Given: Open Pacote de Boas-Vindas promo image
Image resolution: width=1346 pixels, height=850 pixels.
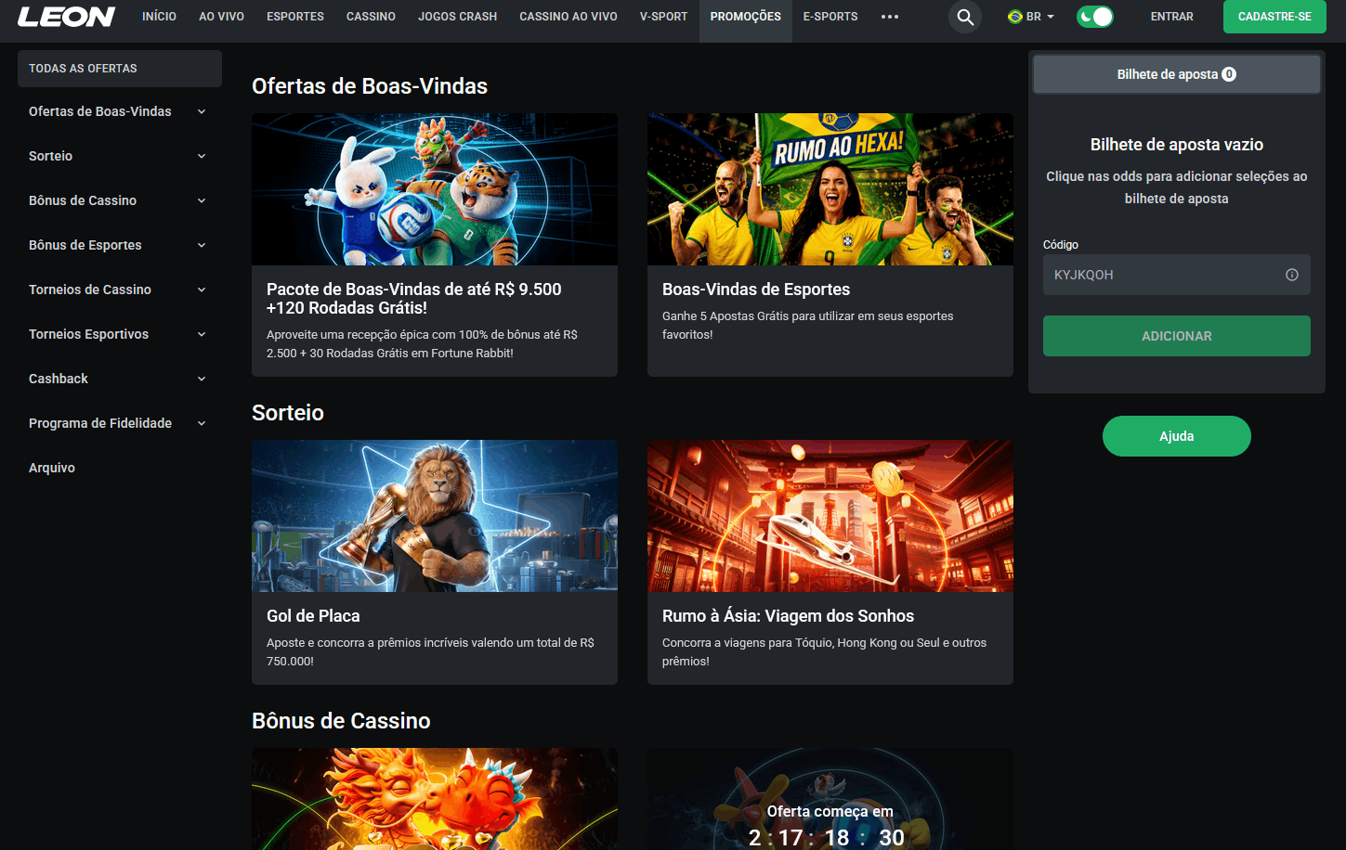Looking at the screenshot, I should (435, 189).
